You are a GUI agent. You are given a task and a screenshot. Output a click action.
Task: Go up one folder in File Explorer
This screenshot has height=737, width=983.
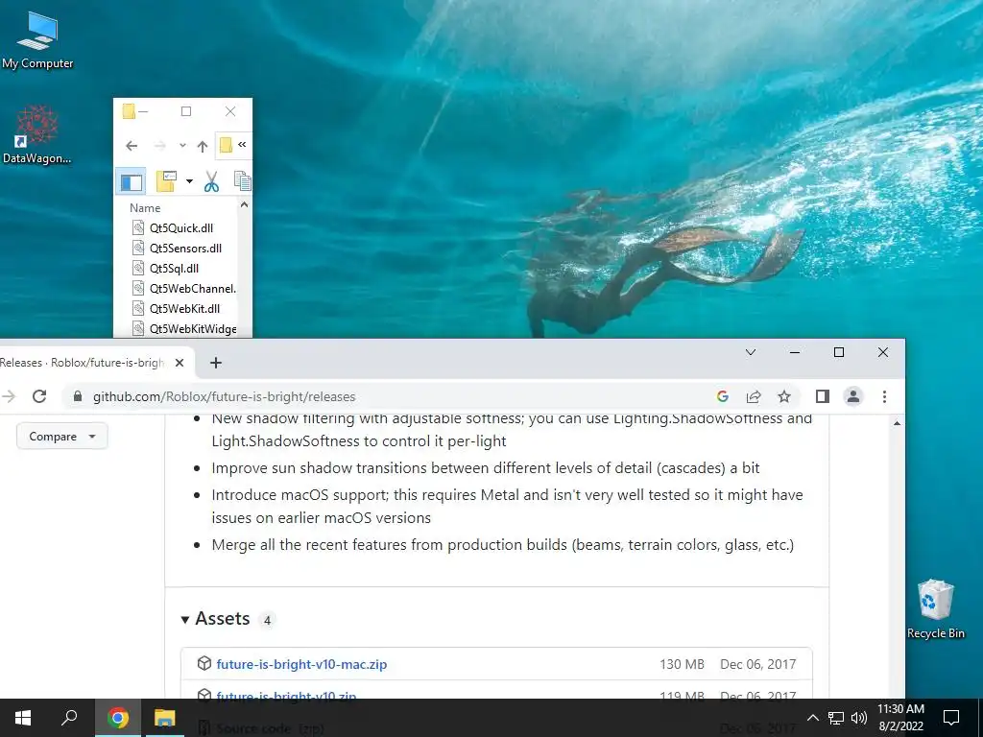pyautogui.click(x=202, y=146)
